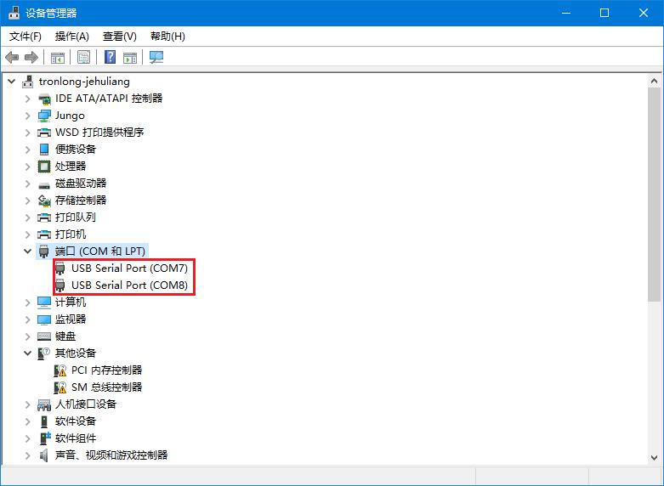Click the 计算机 monitor icon

[x=44, y=302]
